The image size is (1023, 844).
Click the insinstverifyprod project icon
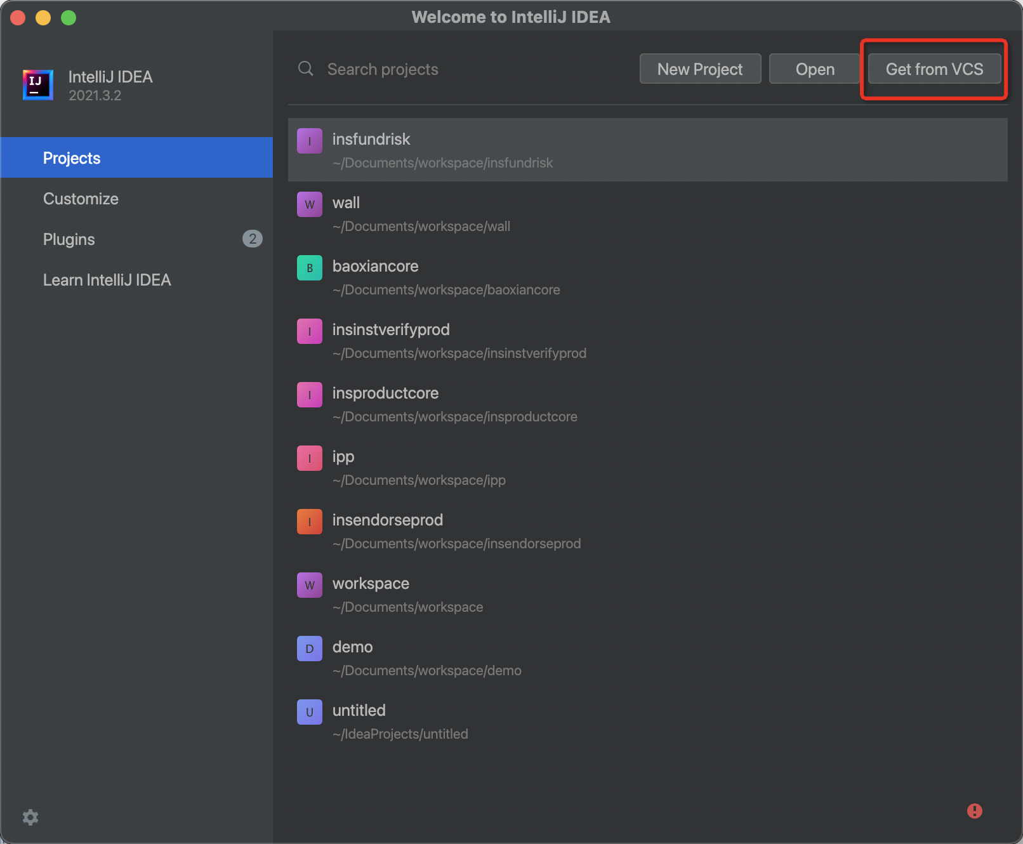(x=310, y=331)
